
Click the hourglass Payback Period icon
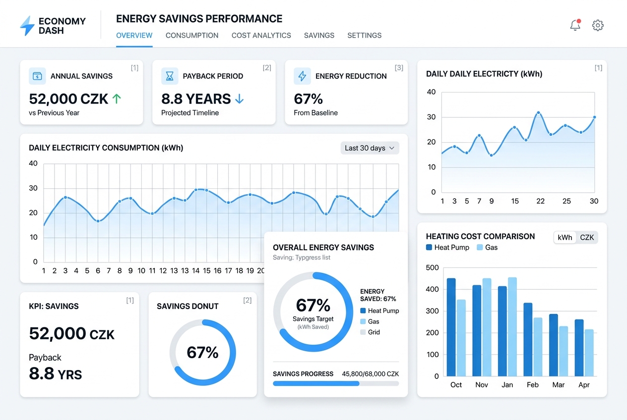(170, 76)
